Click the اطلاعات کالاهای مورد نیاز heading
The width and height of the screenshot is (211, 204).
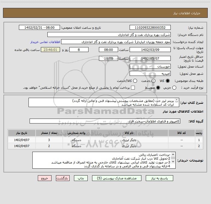coord(183,111)
